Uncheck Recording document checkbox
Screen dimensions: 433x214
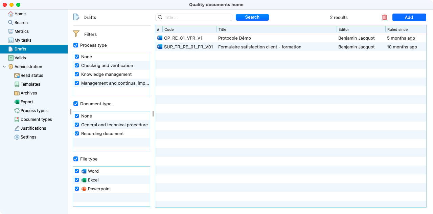pos(77,133)
